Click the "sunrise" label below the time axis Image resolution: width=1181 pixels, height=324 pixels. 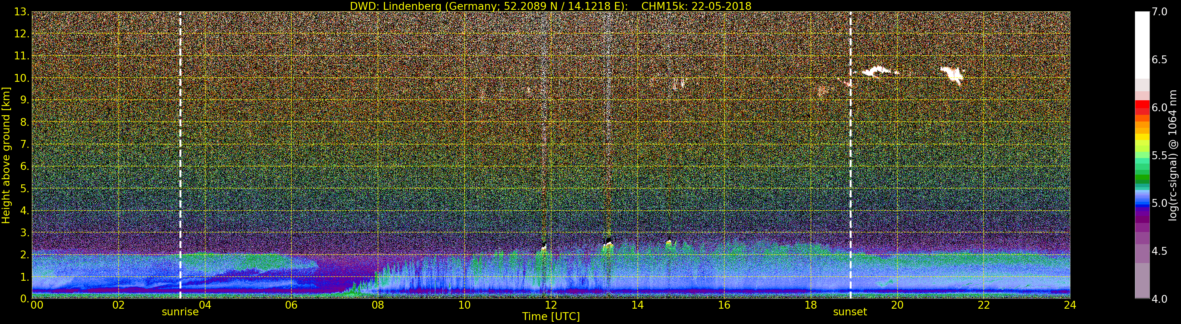pyautogui.click(x=180, y=312)
